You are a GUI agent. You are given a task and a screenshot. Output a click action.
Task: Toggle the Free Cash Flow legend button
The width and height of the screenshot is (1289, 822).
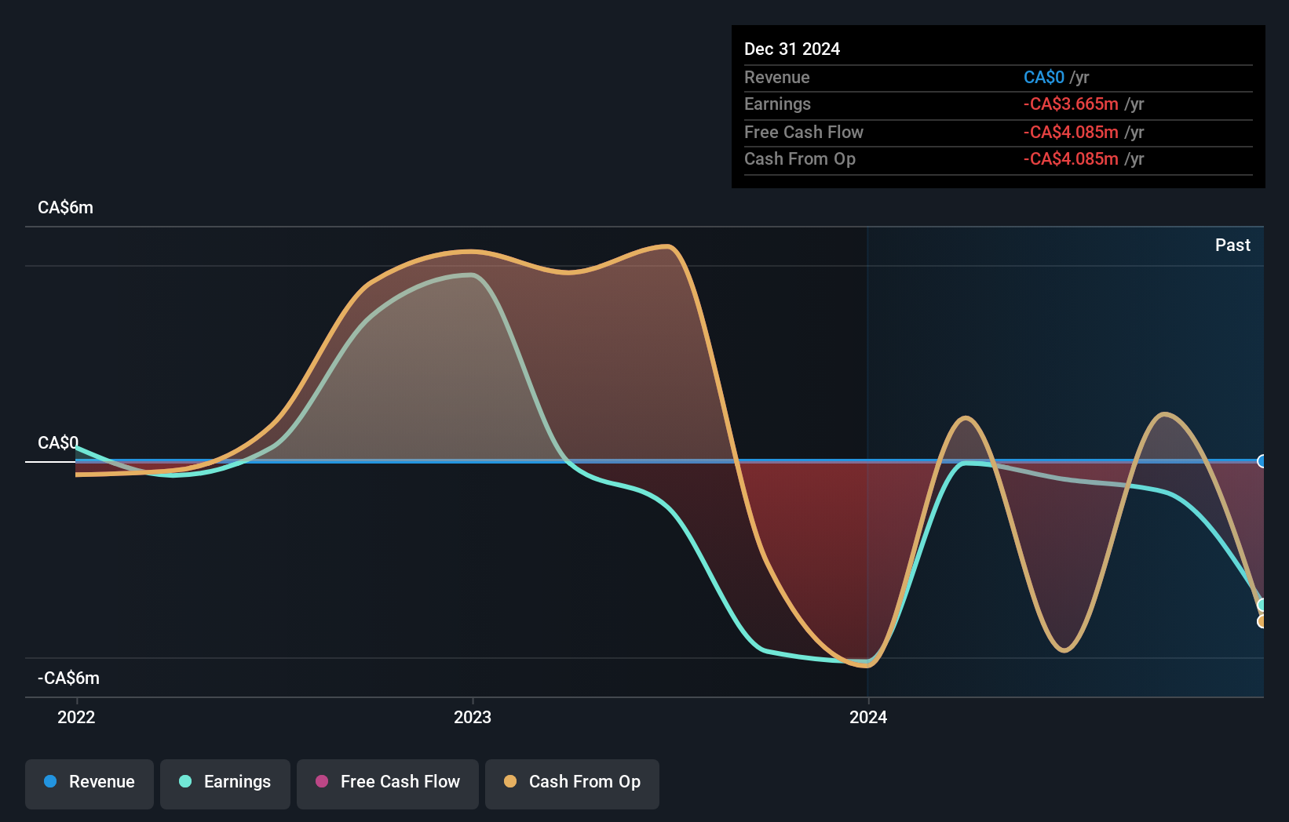388,784
